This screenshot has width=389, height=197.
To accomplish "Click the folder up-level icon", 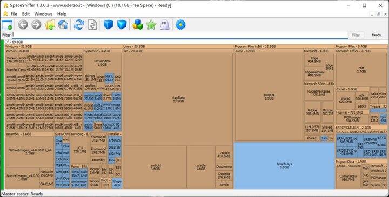I will [x=50, y=25].
